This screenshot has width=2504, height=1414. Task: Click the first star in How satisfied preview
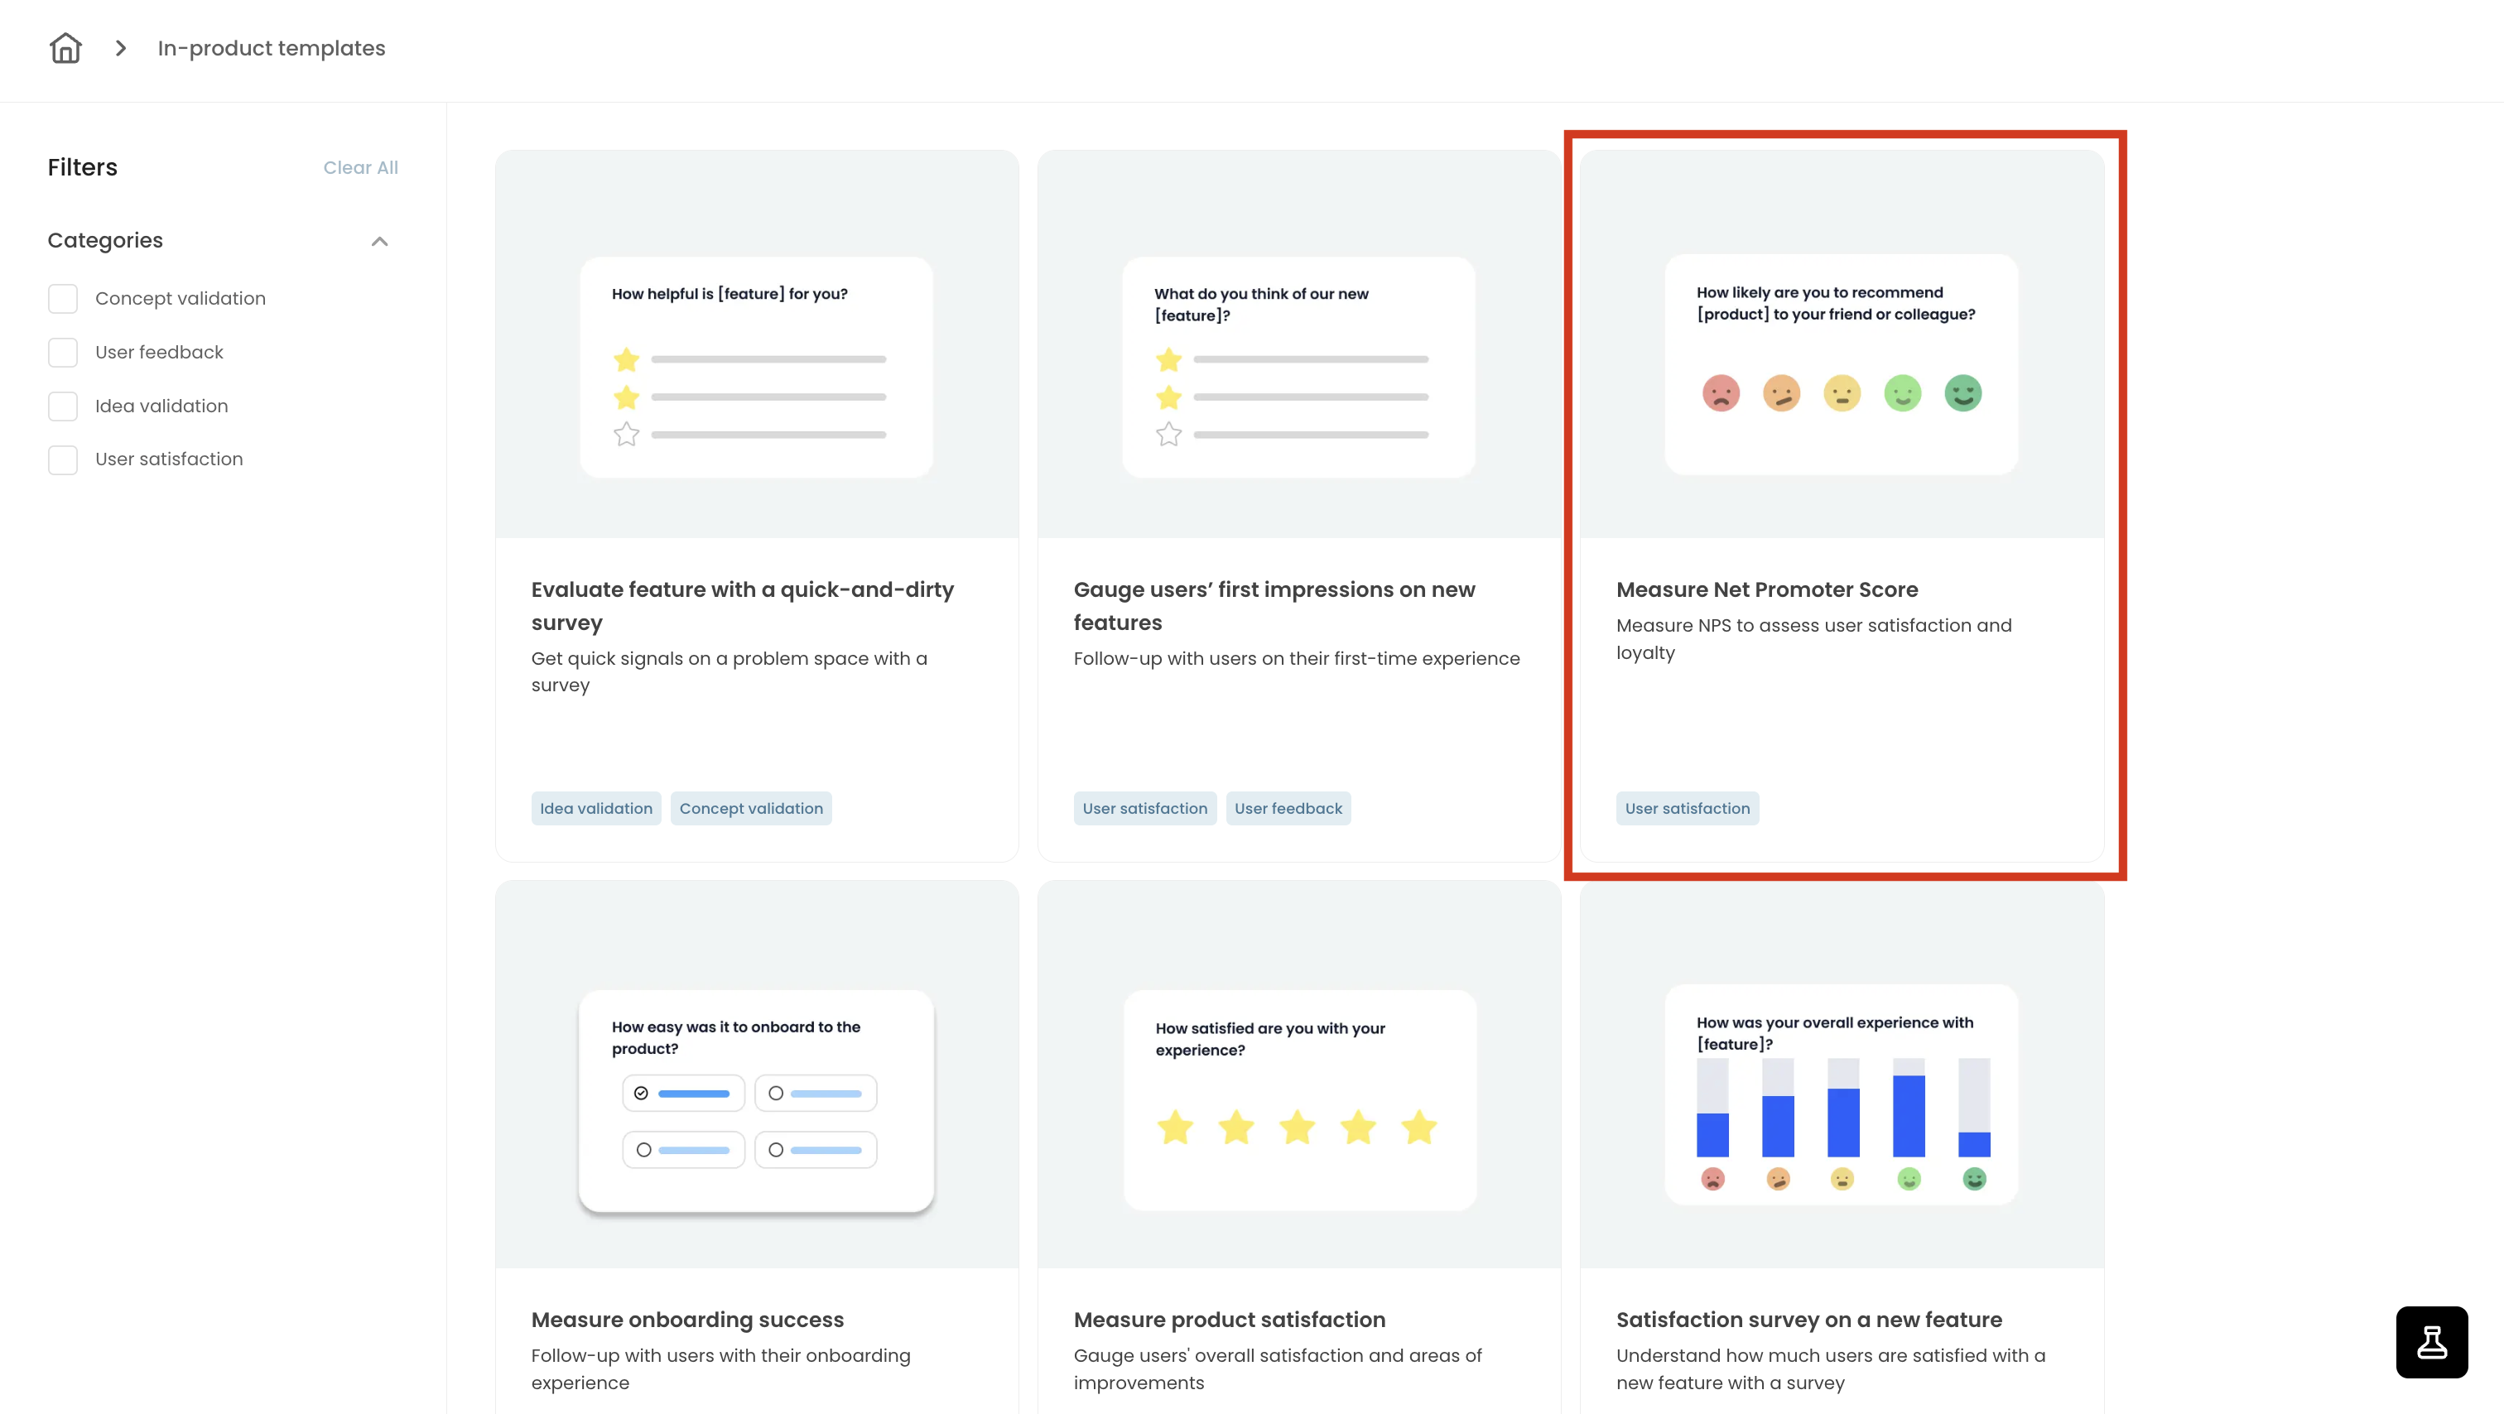(x=1175, y=1128)
